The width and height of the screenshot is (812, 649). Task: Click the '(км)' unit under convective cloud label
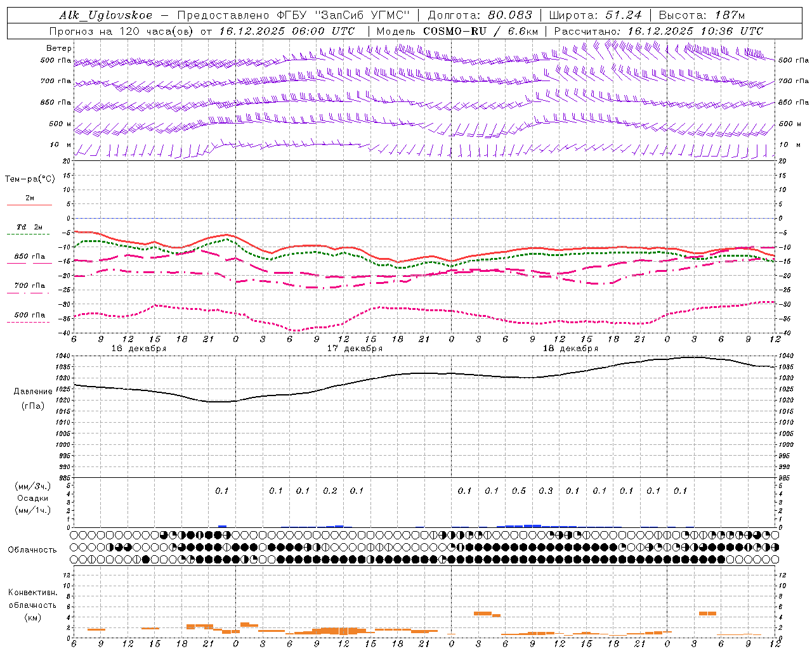tap(32, 617)
